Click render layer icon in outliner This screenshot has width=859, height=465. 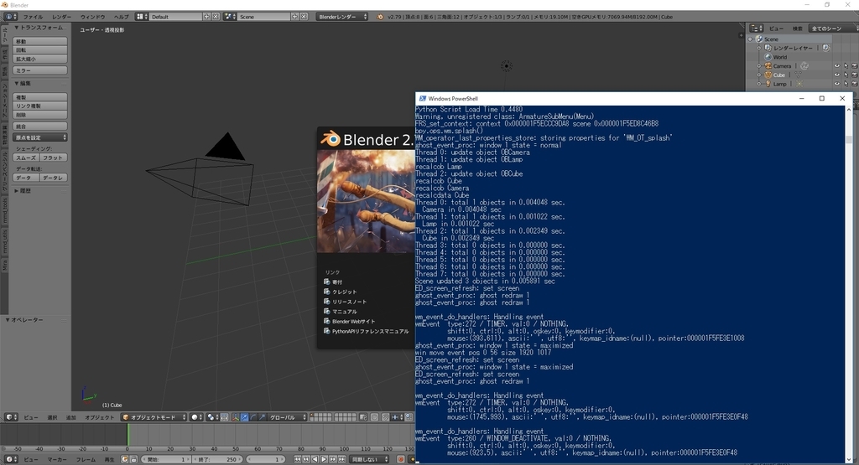(768, 48)
